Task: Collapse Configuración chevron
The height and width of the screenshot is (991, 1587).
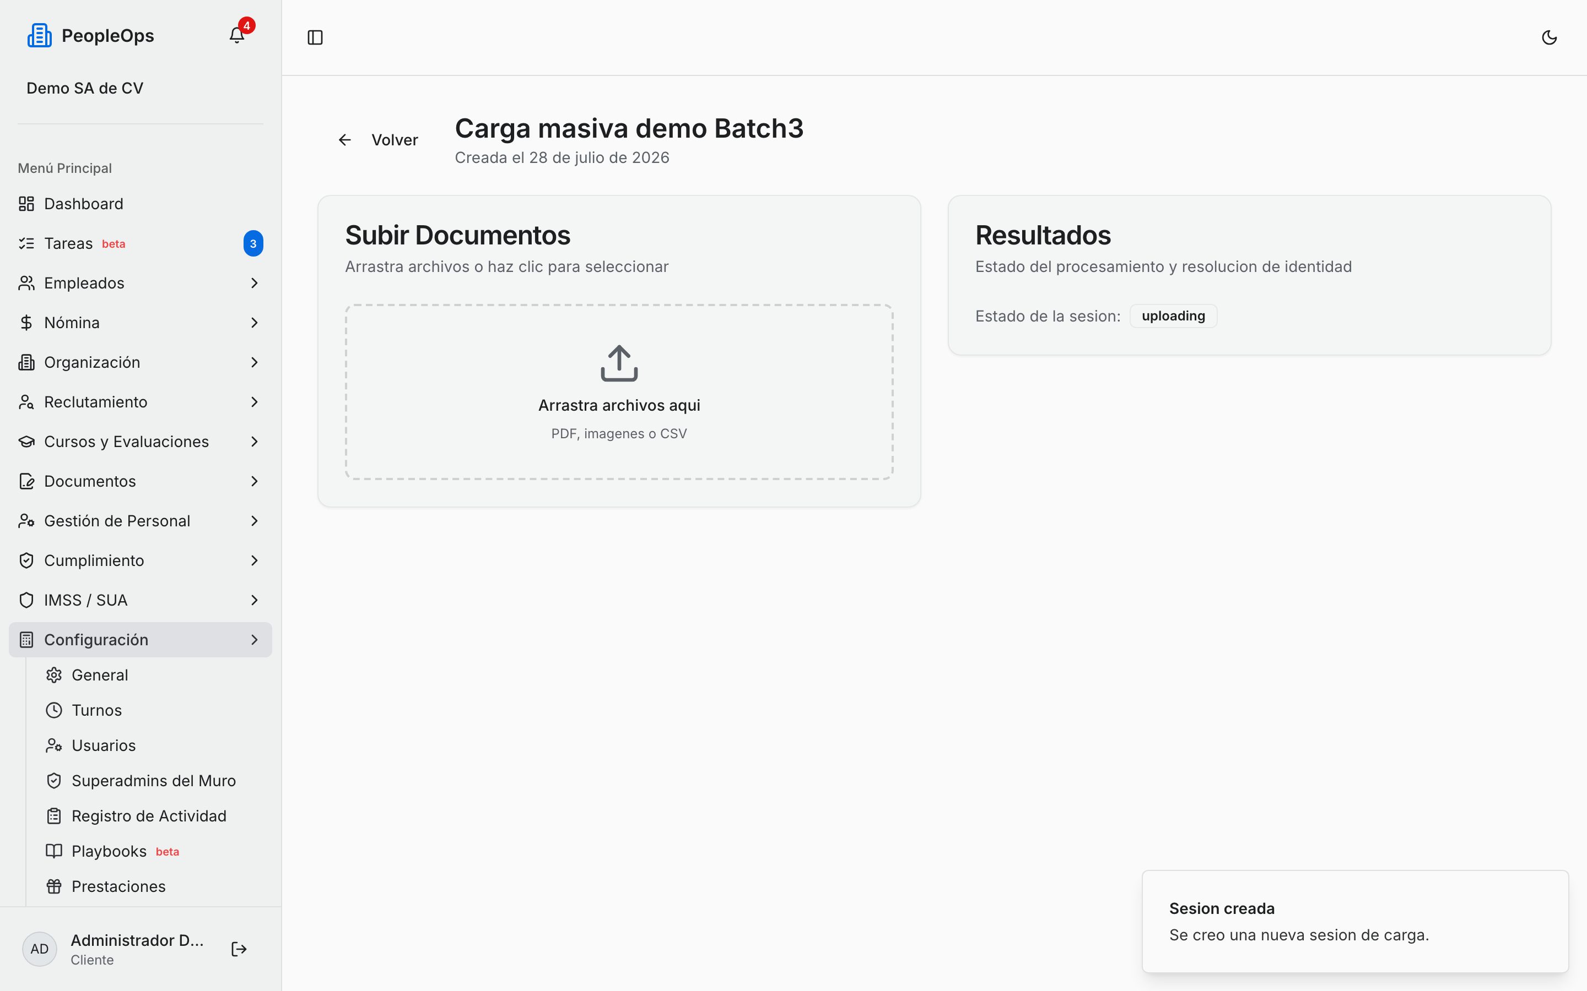Action: click(255, 640)
